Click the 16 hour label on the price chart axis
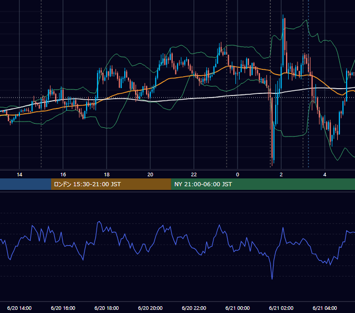Screen dimensions: 355x313 click(63, 175)
